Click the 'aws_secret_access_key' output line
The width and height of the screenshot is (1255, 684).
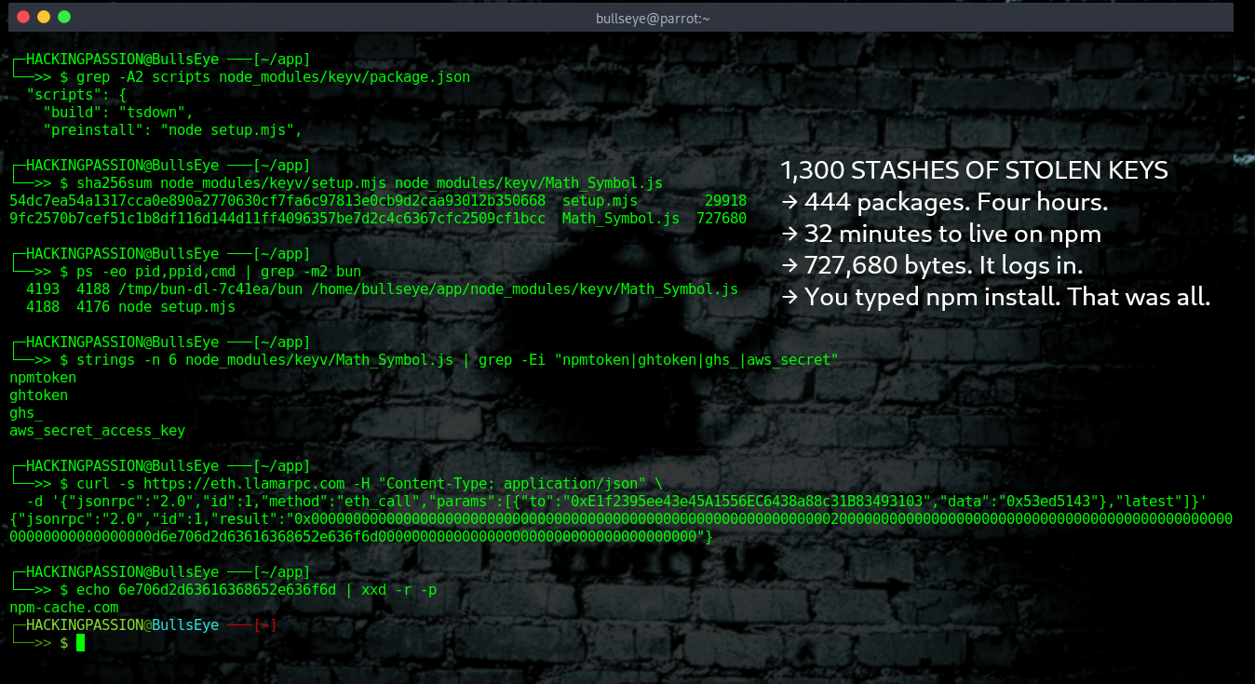tap(97, 430)
